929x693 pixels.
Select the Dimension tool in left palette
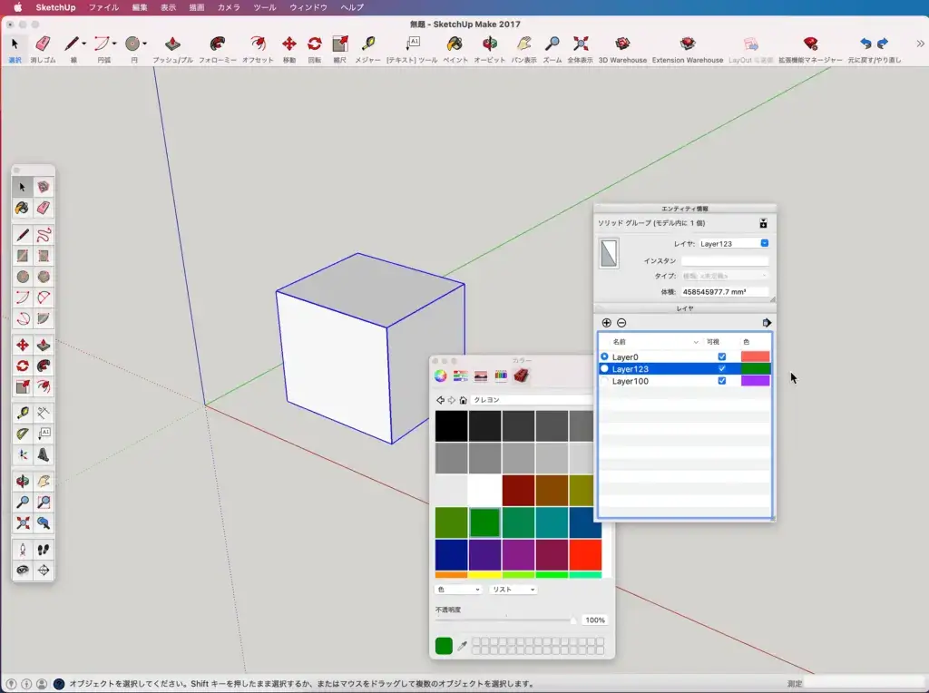(x=44, y=413)
